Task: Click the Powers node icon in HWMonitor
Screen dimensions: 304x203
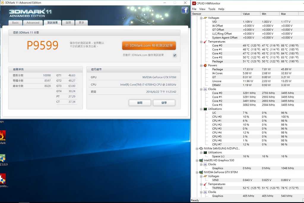Action: pyautogui.click(x=205, y=65)
